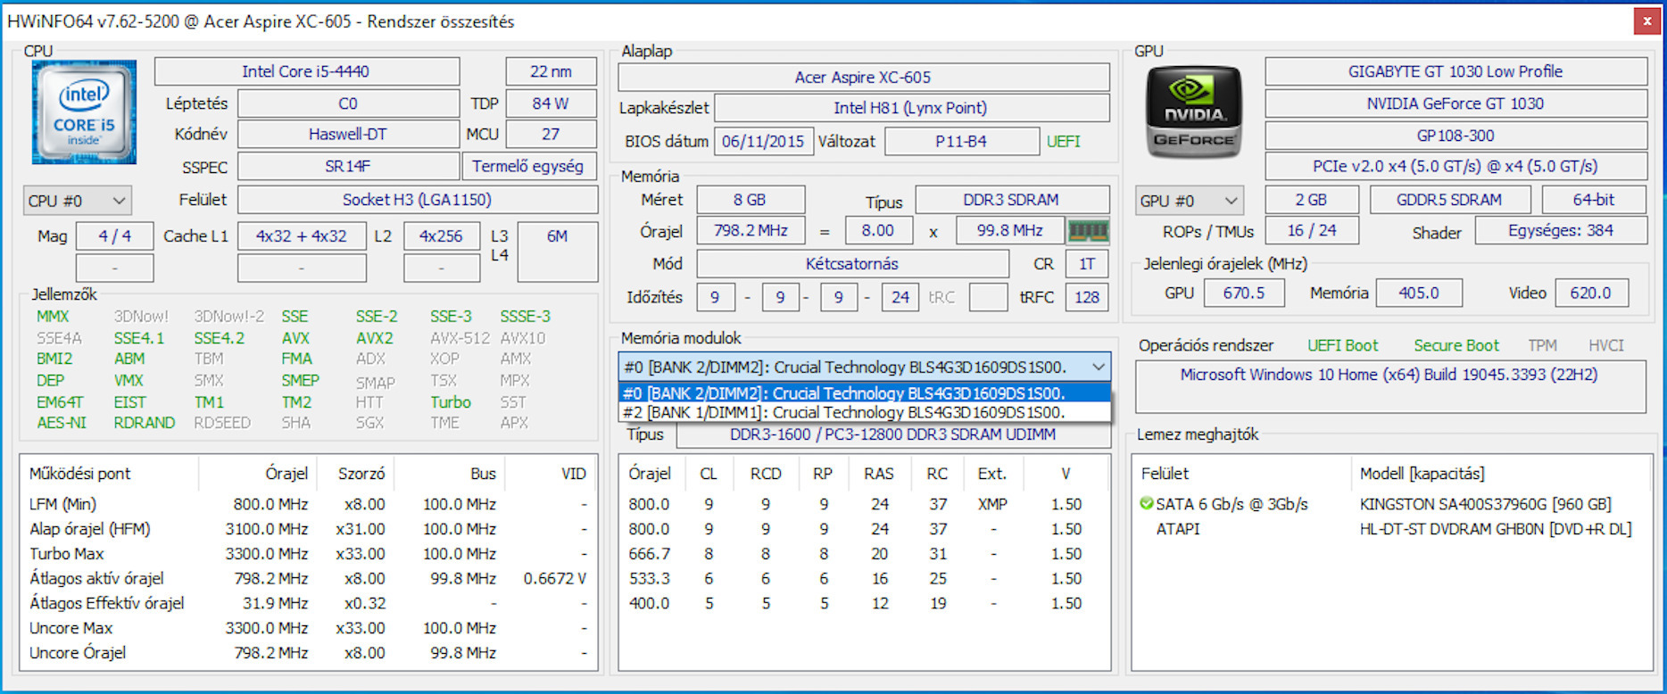Select #2 BANK 1/DIMM1 Crucial module entry
The width and height of the screenshot is (1667, 694).
point(864,412)
